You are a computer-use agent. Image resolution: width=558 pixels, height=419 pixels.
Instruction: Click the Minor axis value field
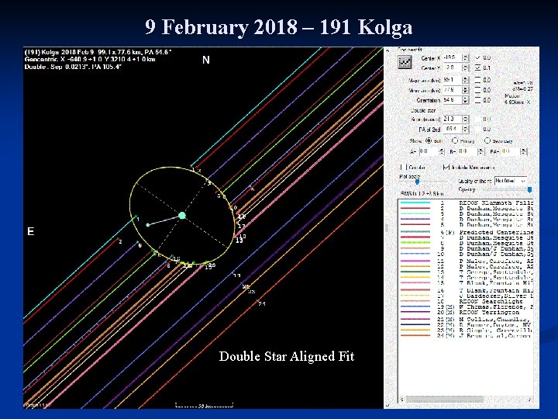453,90
